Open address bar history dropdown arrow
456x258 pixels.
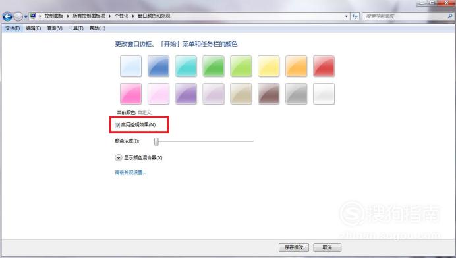pos(346,16)
